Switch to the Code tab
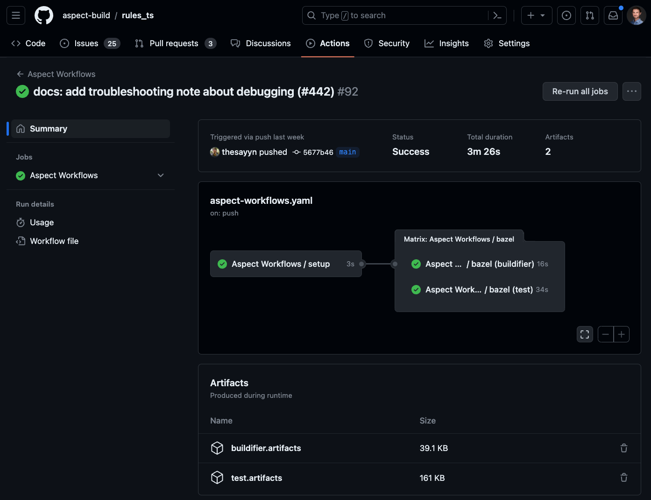The image size is (651, 500). (28, 43)
